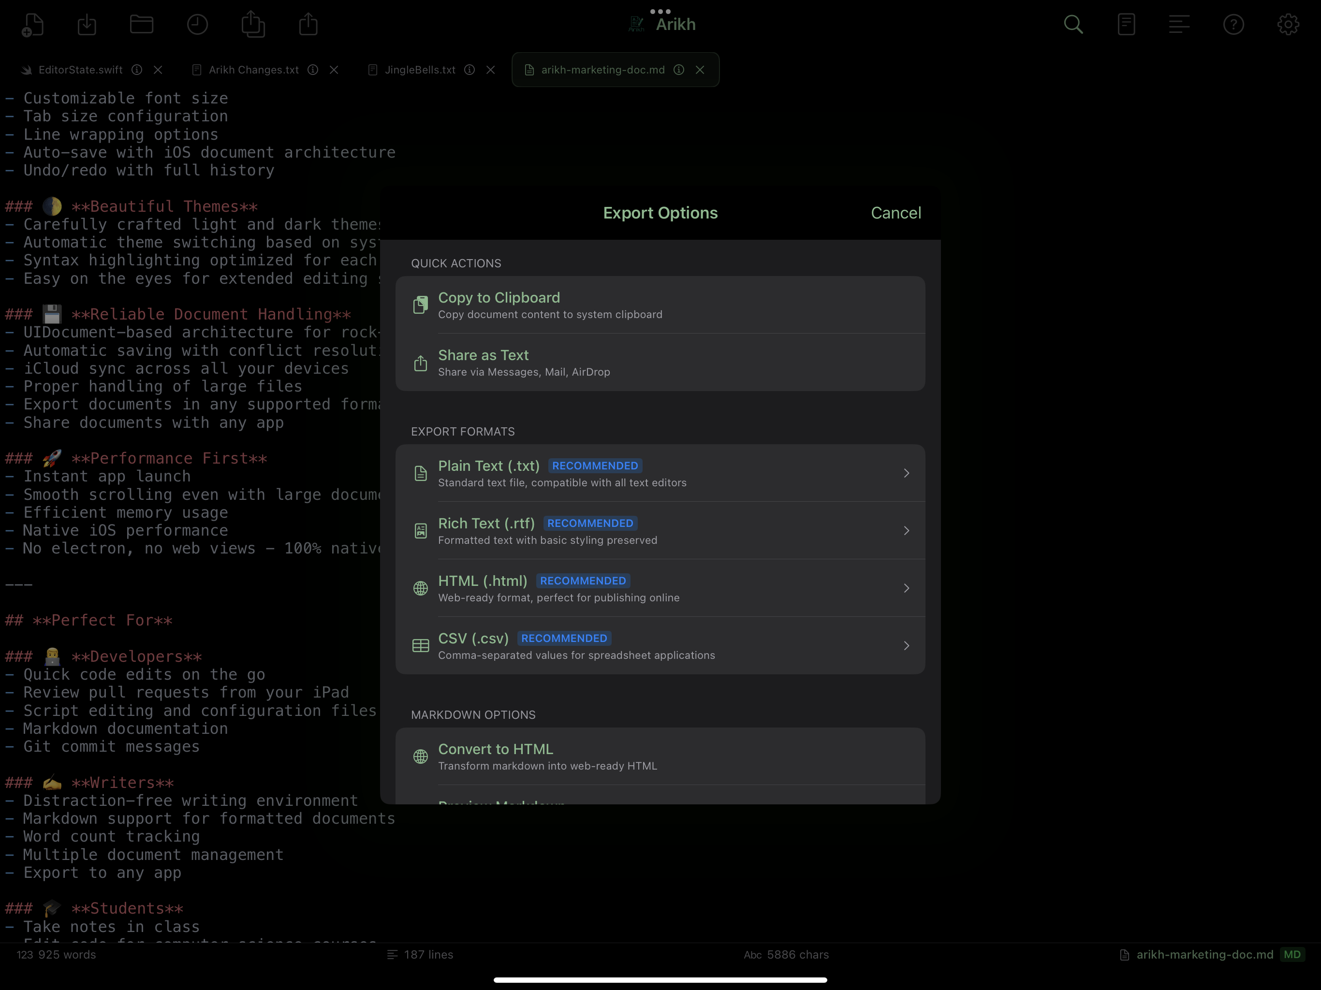
Task: Click info icon on JingleBells.txt tab
Action: point(470,70)
